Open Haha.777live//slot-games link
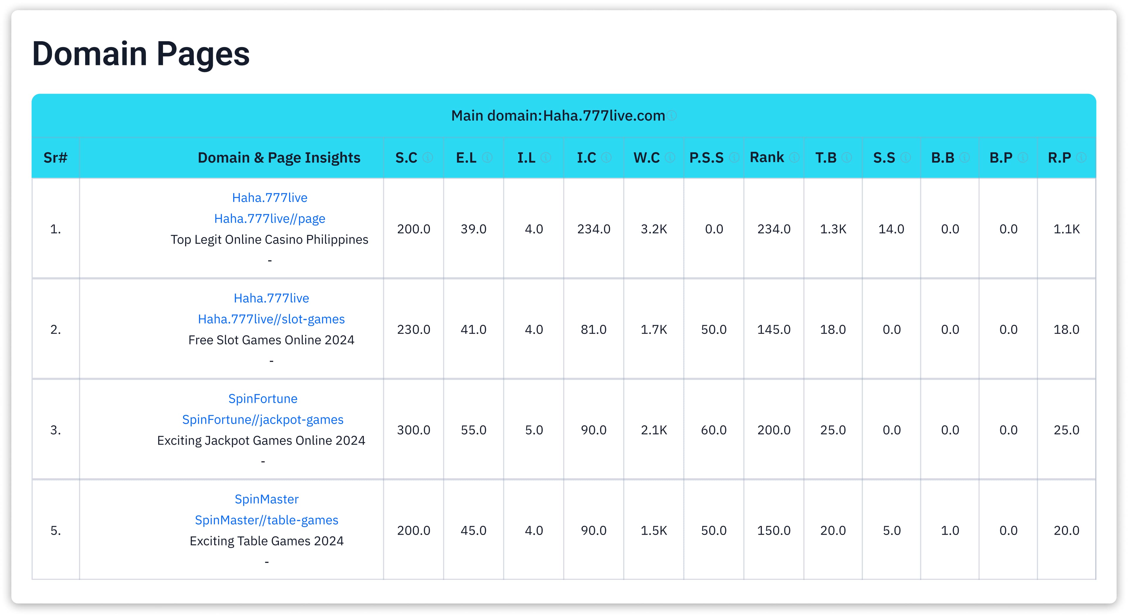1128x616 pixels. click(271, 319)
